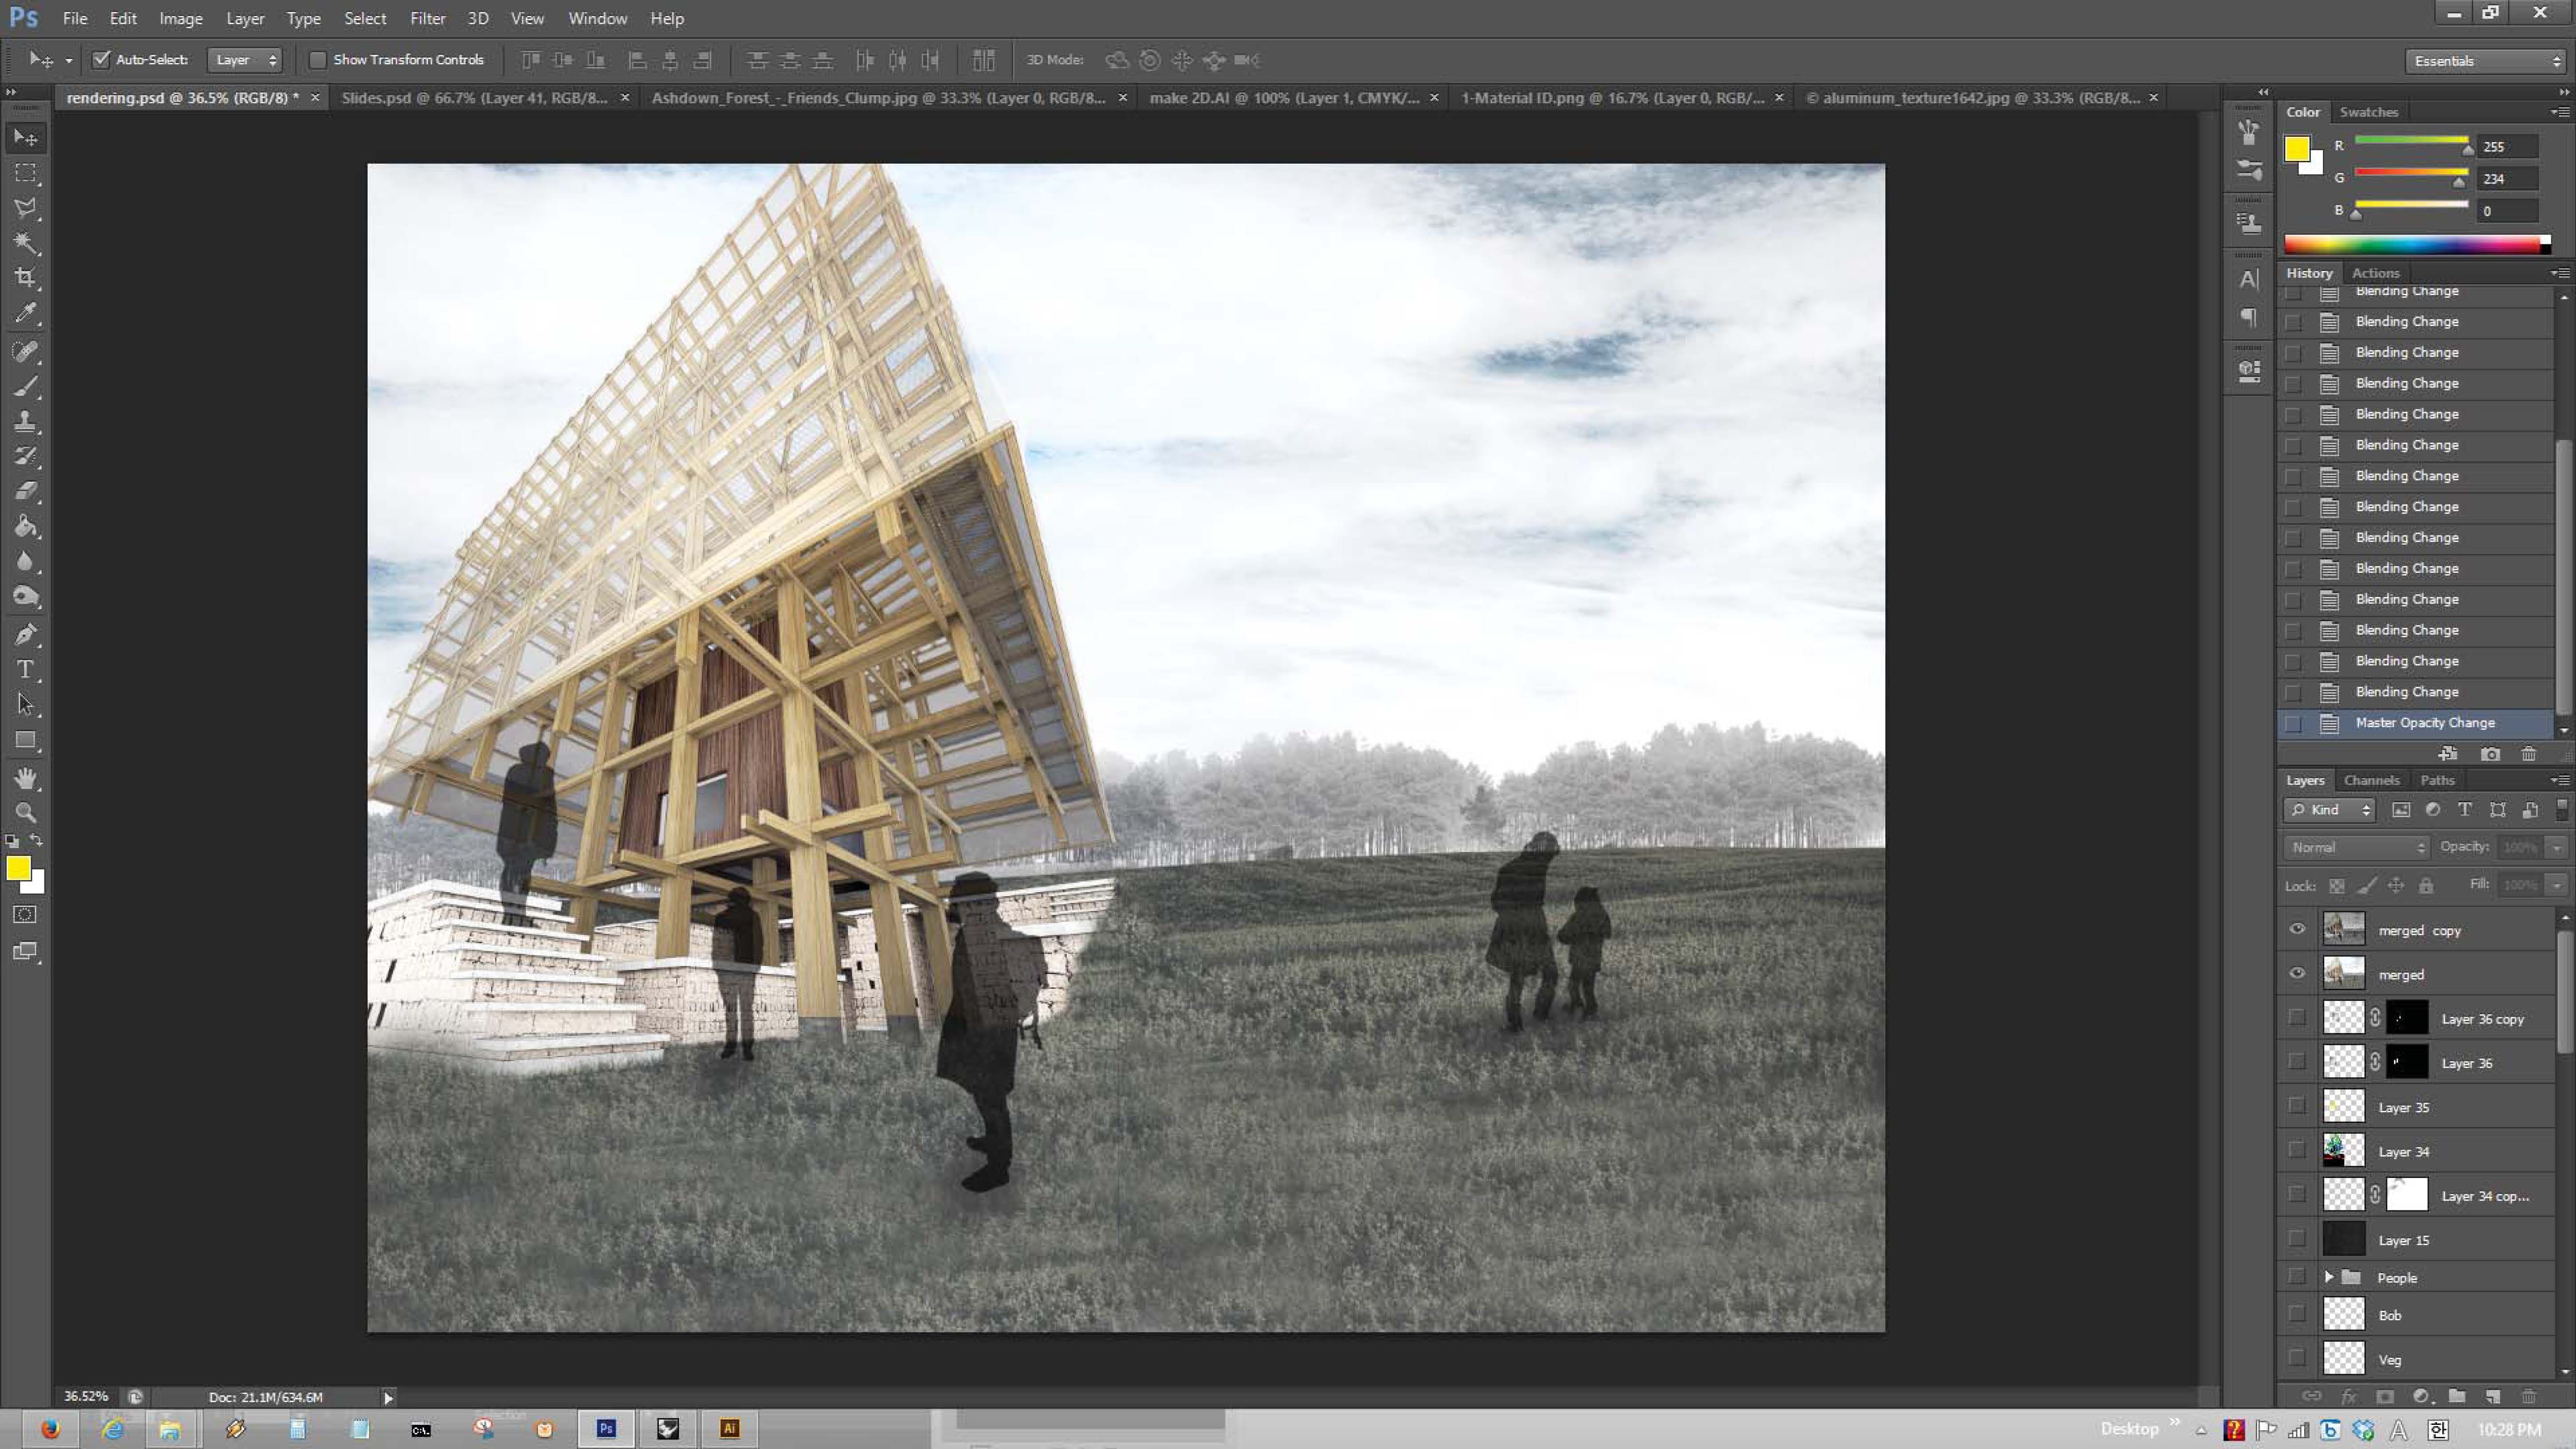Select the Clone Stamp tool
This screenshot has width=2576, height=1449.
pyautogui.click(x=26, y=421)
